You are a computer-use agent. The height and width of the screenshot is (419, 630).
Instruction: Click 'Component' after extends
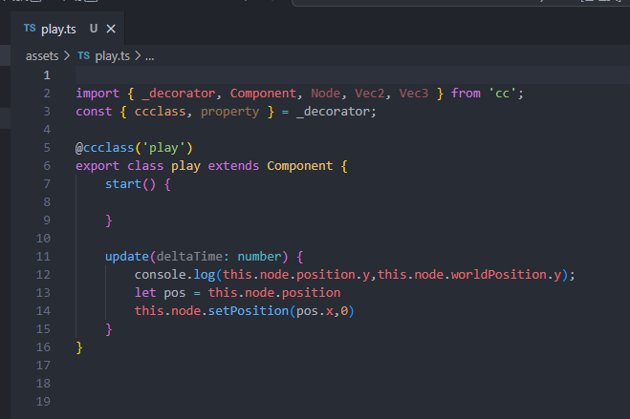coord(300,166)
